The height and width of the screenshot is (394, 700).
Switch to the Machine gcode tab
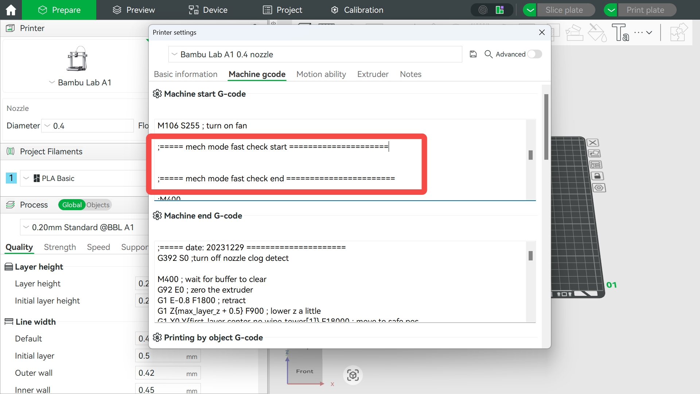click(257, 74)
